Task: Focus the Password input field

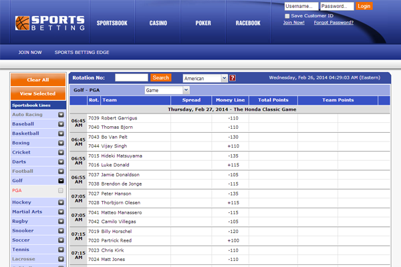Action: pos(337,6)
